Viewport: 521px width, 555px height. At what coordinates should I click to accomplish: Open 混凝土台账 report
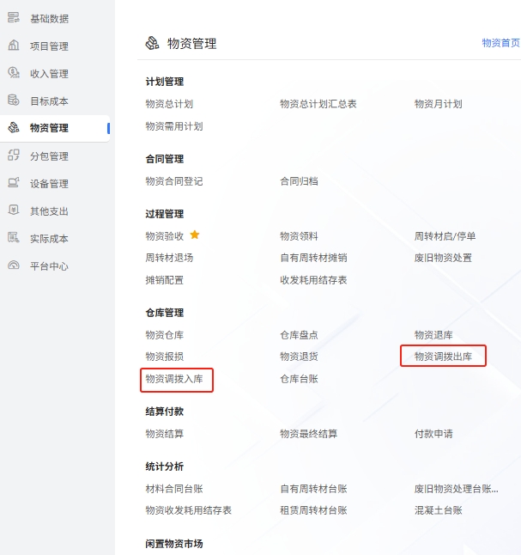(x=438, y=510)
